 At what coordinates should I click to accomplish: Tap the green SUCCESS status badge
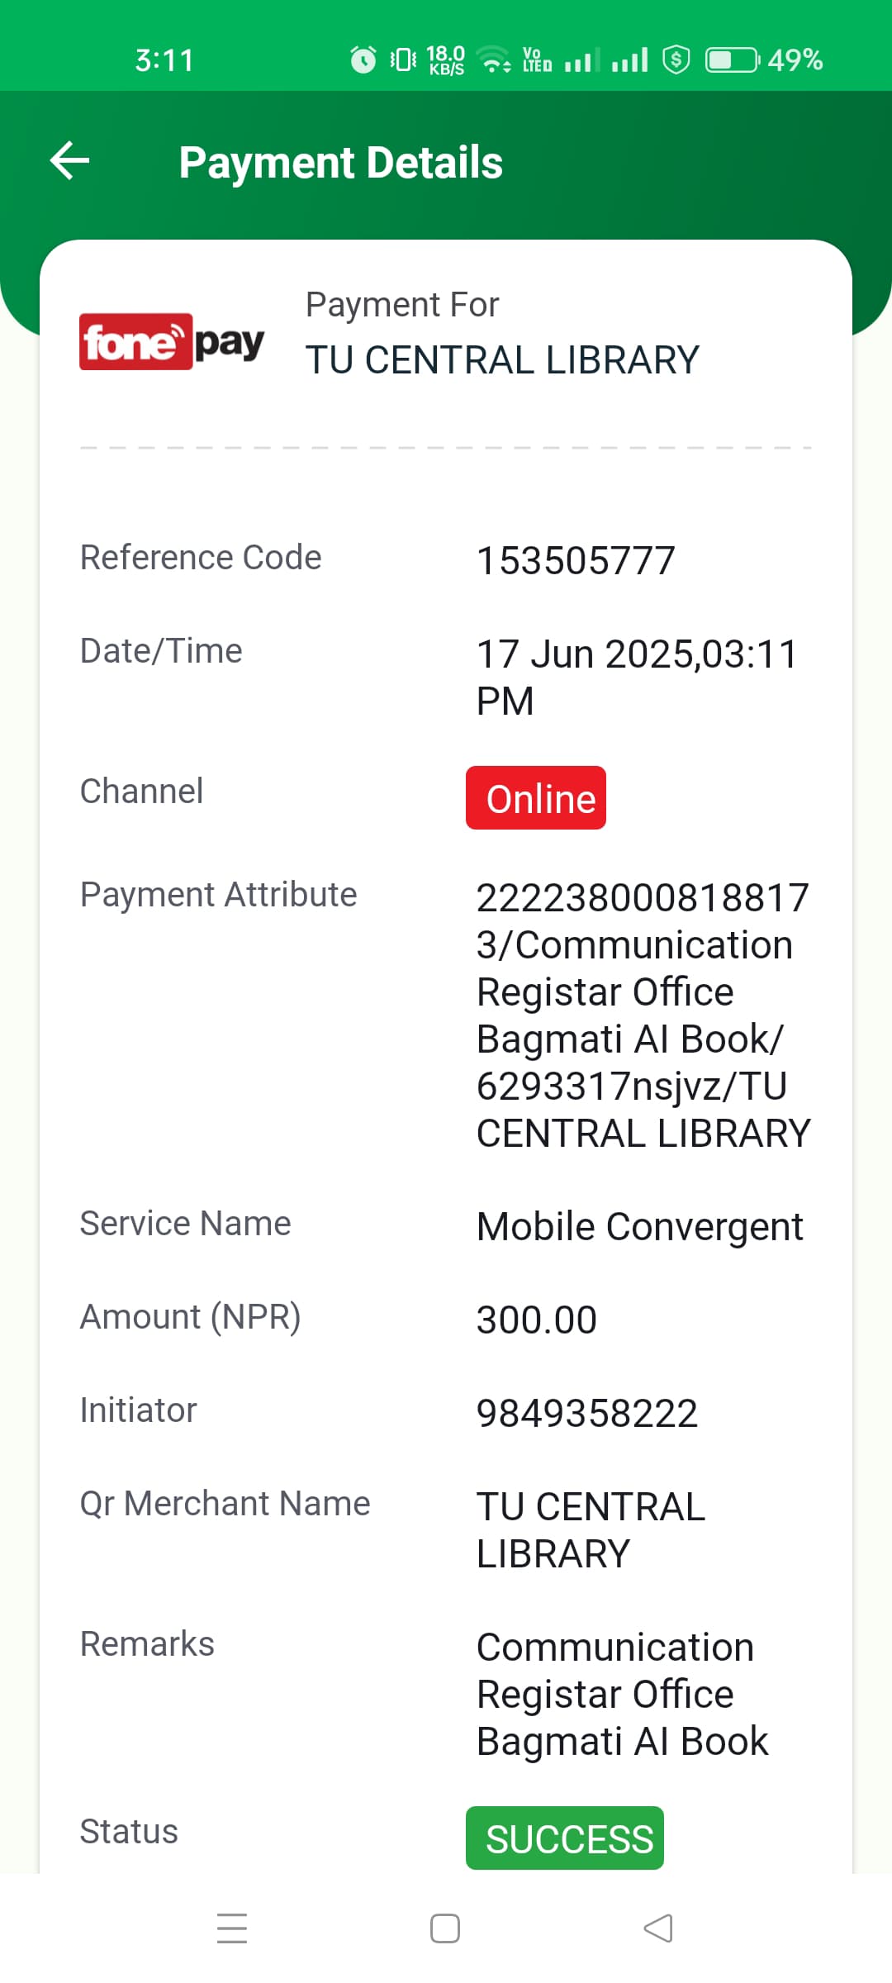pos(565,1838)
